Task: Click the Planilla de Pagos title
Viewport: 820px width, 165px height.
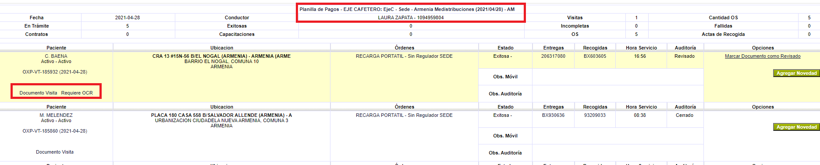Action: point(407,9)
